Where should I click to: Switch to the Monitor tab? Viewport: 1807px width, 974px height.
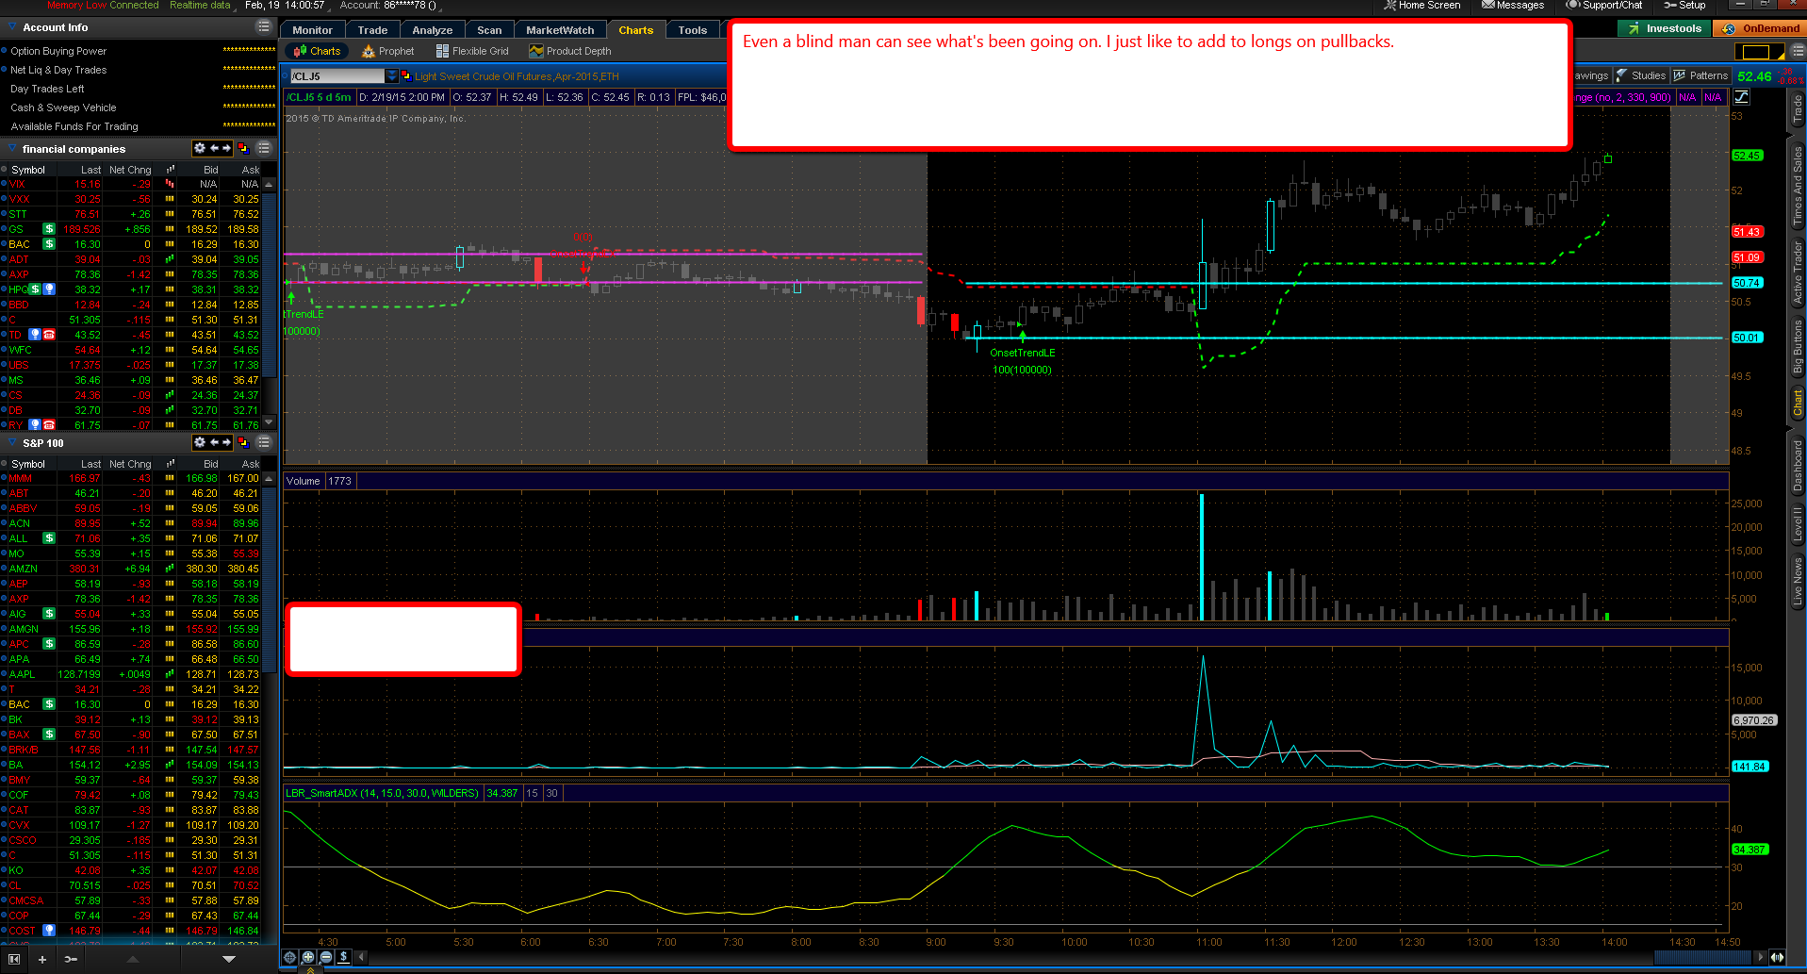[312, 30]
